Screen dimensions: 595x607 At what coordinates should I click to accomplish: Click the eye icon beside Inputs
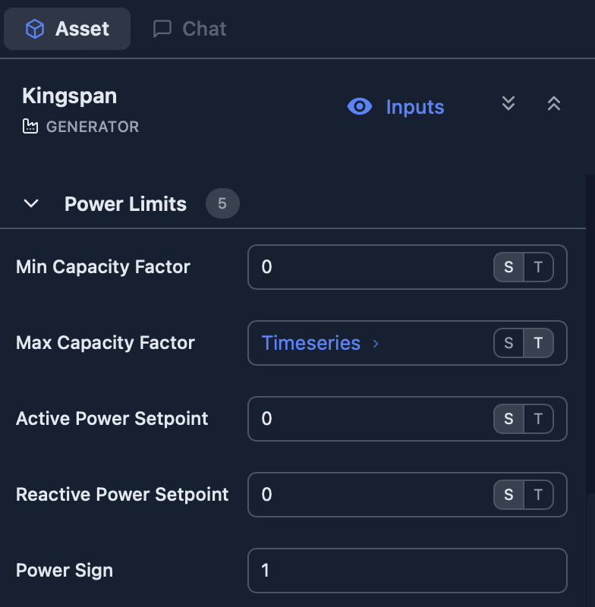(x=359, y=107)
